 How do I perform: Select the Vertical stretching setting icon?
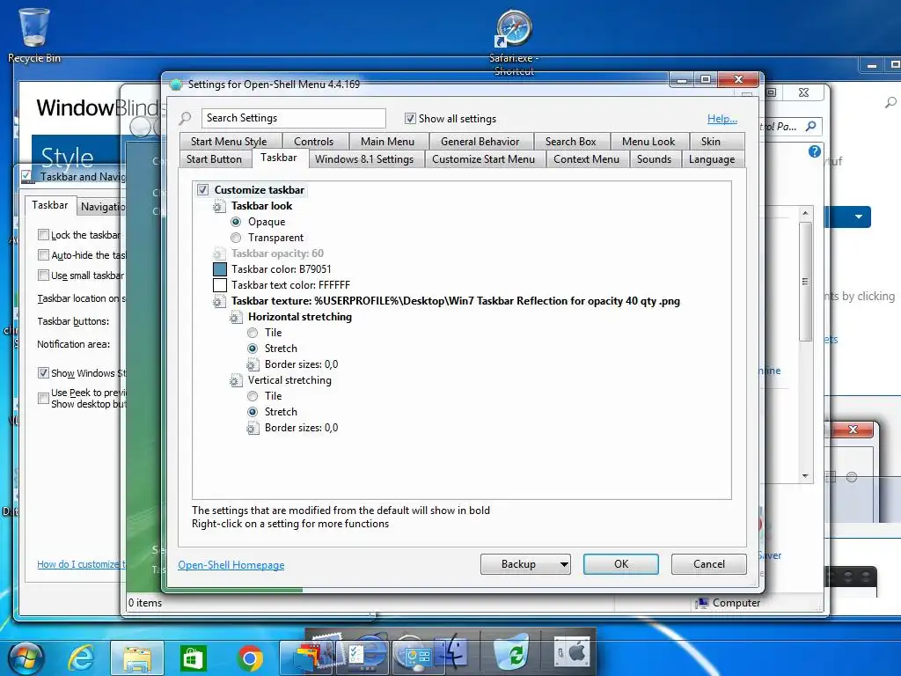[x=236, y=380]
